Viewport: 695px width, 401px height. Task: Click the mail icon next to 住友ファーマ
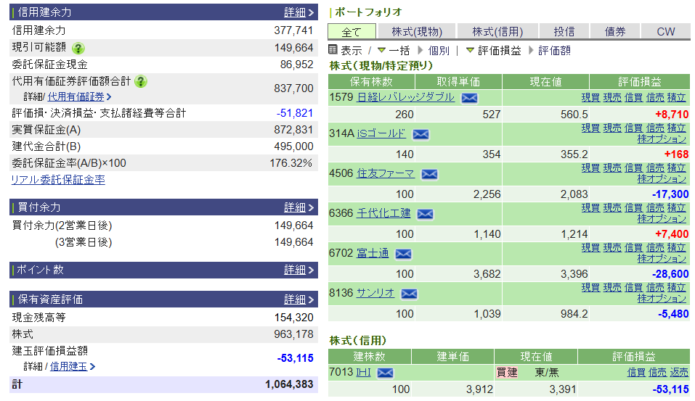click(x=429, y=174)
